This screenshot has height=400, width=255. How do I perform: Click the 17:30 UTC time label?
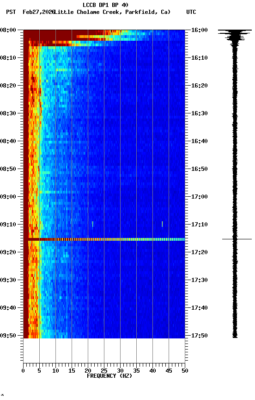coord(200,280)
